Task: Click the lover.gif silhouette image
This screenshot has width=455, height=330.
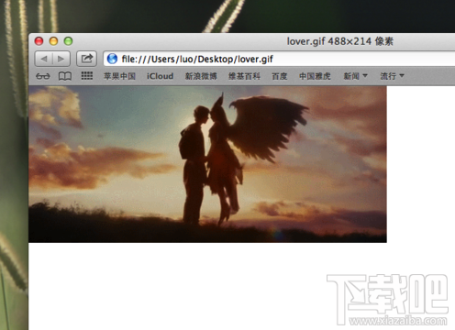Action: [207, 164]
